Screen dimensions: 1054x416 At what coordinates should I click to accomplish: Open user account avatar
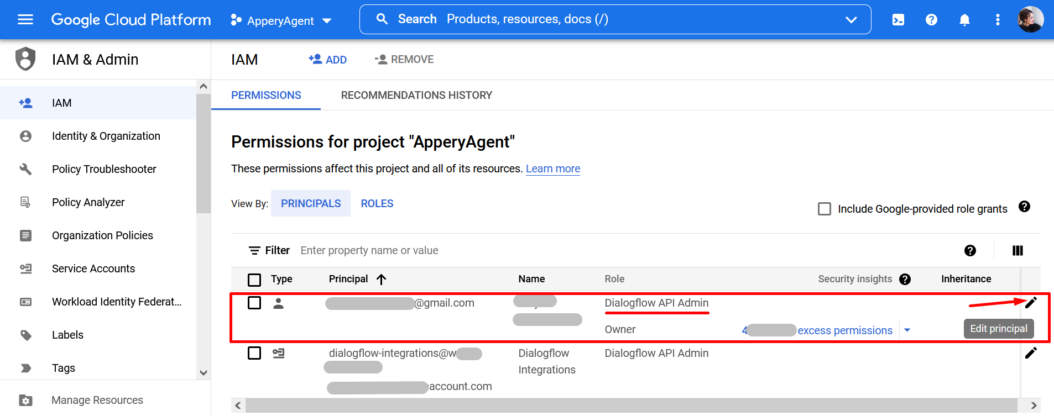[1030, 20]
